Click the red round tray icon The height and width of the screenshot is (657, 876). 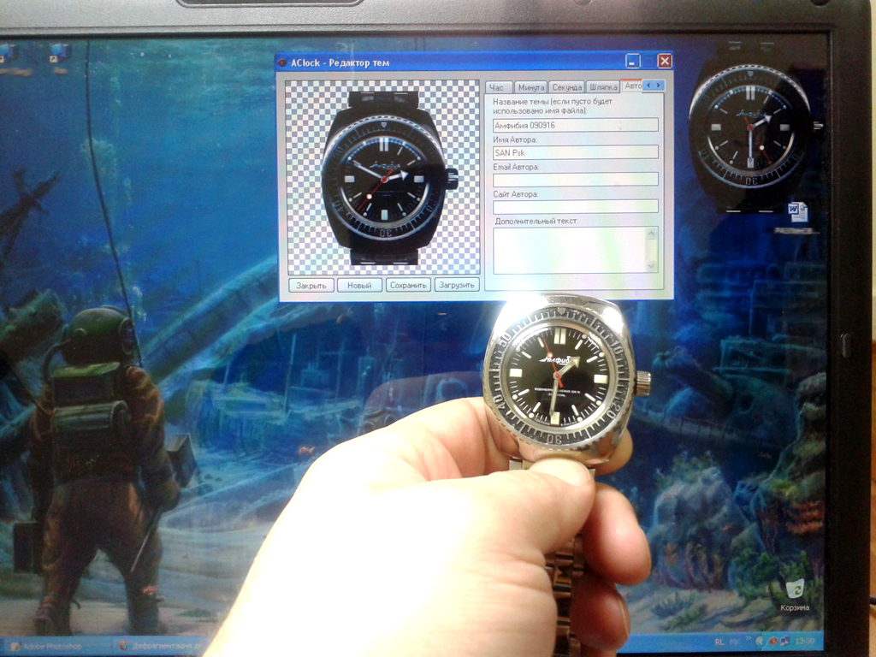click(x=773, y=642)
